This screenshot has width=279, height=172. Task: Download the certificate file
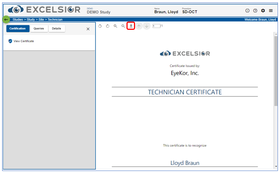click(131, 26)
